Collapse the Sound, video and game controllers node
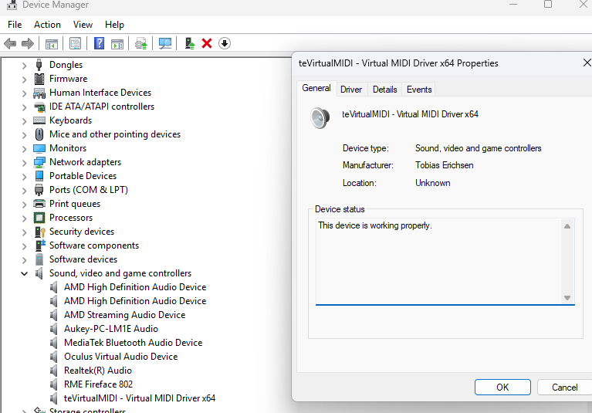 (25, 273)
